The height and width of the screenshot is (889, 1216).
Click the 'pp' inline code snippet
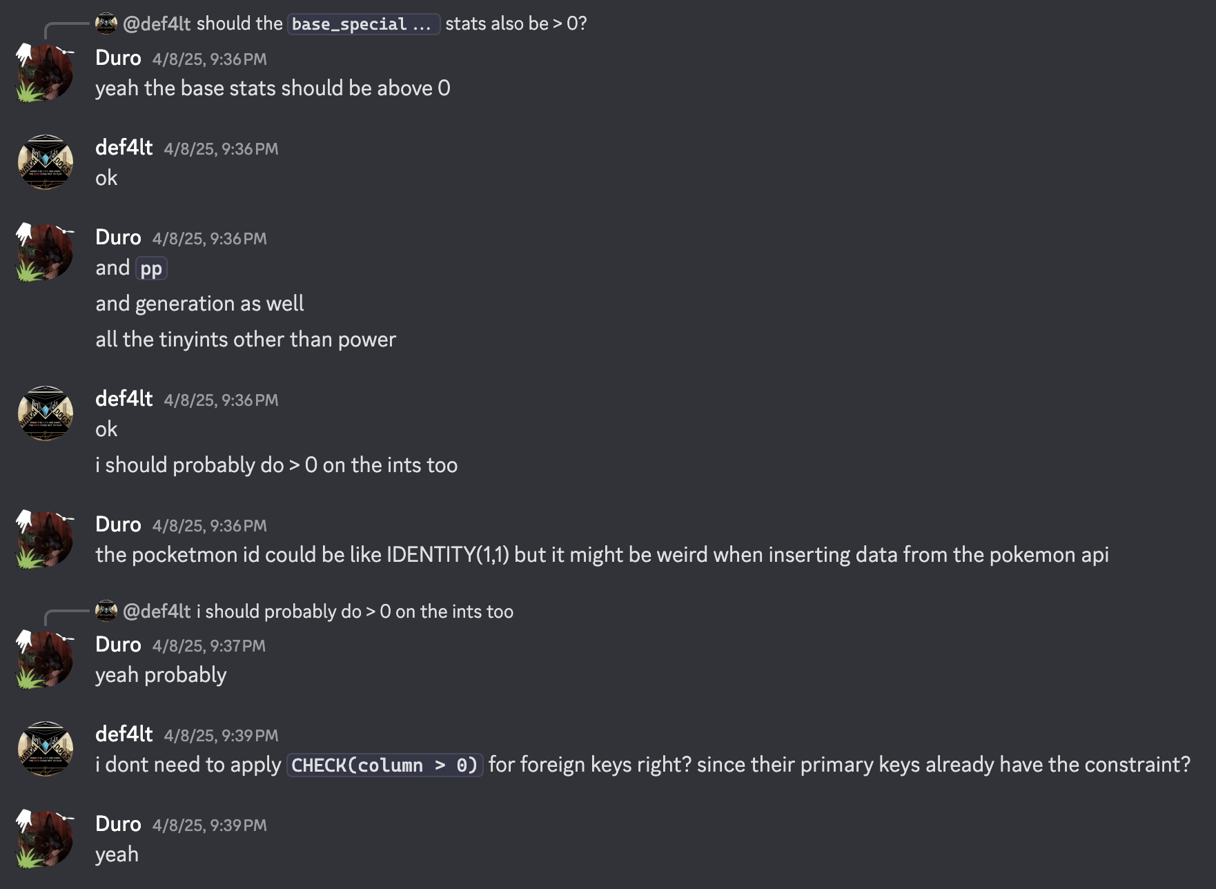[151, 268]
